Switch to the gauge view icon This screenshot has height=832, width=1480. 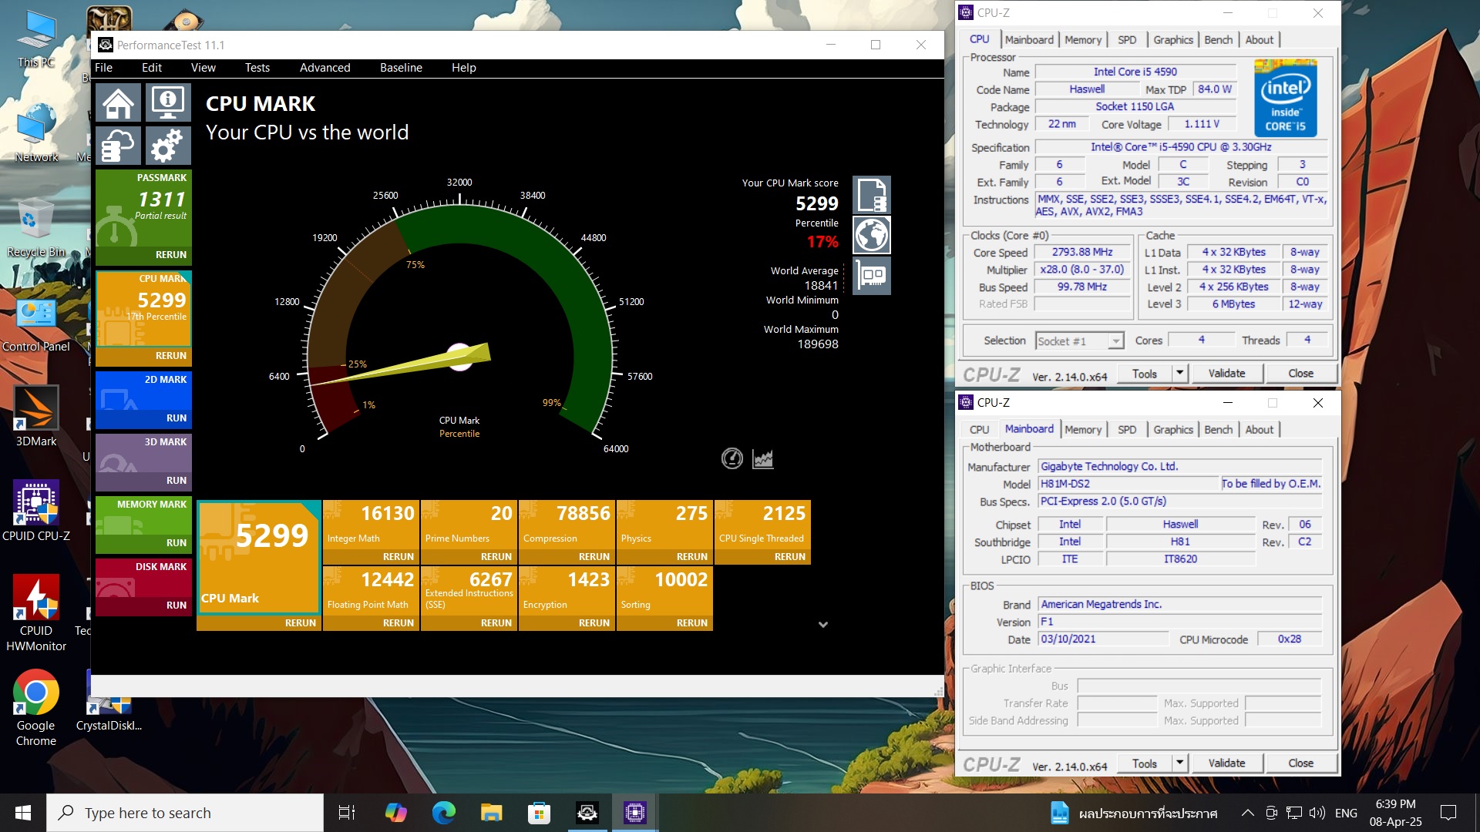(x=732, y=458)
